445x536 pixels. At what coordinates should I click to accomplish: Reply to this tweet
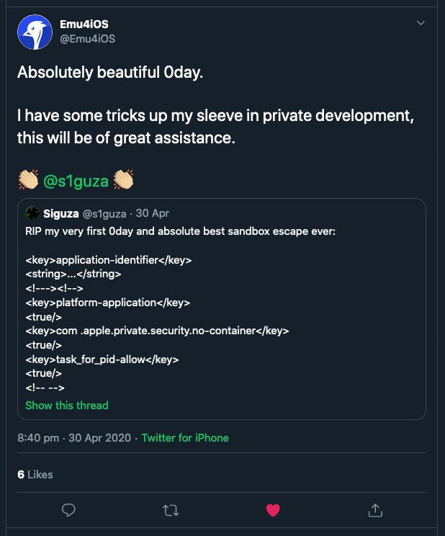tap(69, 510)
